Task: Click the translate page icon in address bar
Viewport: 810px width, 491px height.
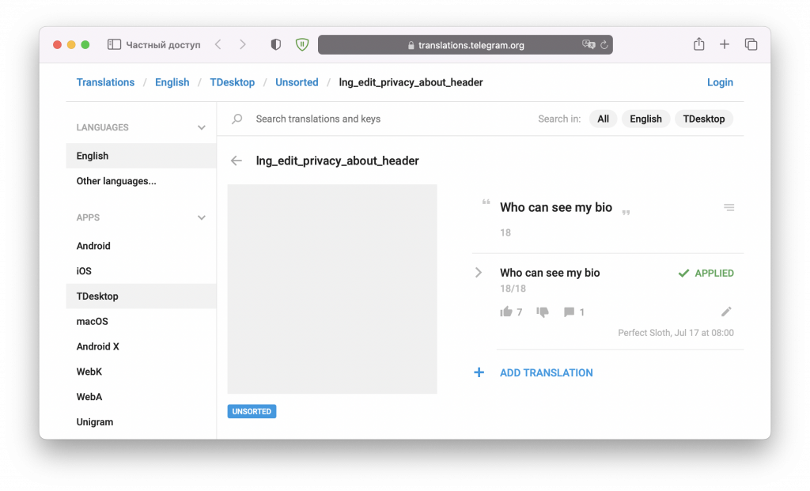Action: pyautogui.click(x=589, y=45)
